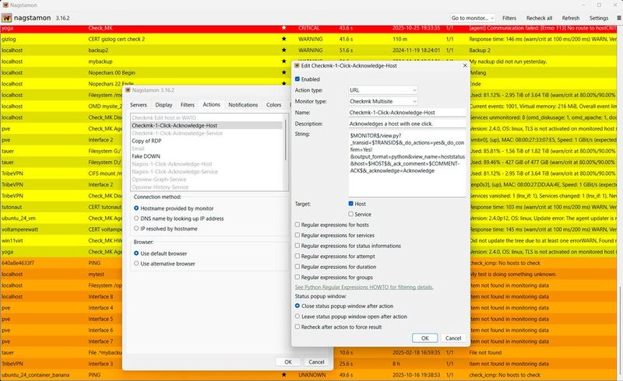
Task: Select Use default browser option
Action: click(x=136, y=253)
